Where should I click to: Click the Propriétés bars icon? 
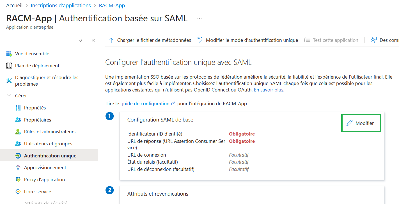point(18,108)
